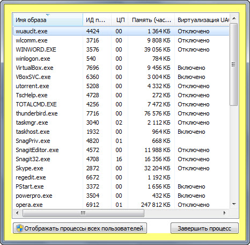Screen dimensions: 250x245
Task: Select the TscHelp.exe process
Action: pos(121,95)
